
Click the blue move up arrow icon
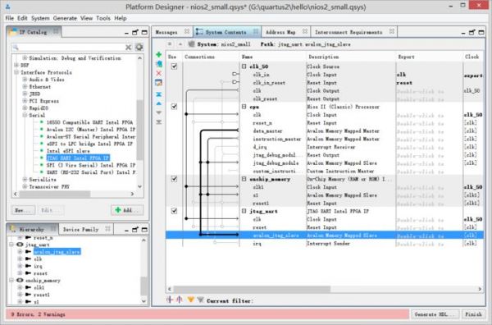point(159,103)
